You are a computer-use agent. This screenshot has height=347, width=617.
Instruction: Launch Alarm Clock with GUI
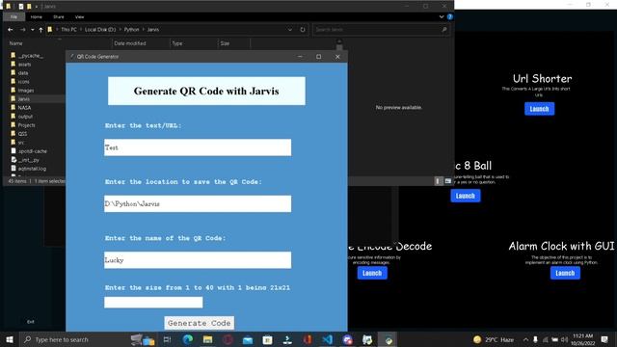[565, 273]
